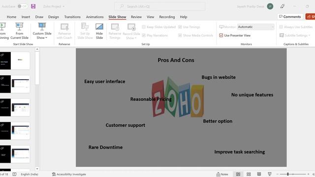Start show From Current Slide
Image resolution: width=315 pixels, height=177 pixels.
pyautogui.click(x=19, y=31)
